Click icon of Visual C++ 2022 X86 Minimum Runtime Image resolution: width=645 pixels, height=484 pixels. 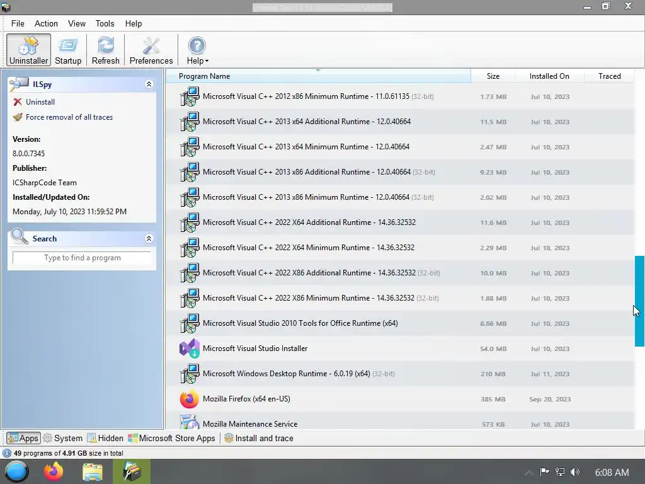190,298
